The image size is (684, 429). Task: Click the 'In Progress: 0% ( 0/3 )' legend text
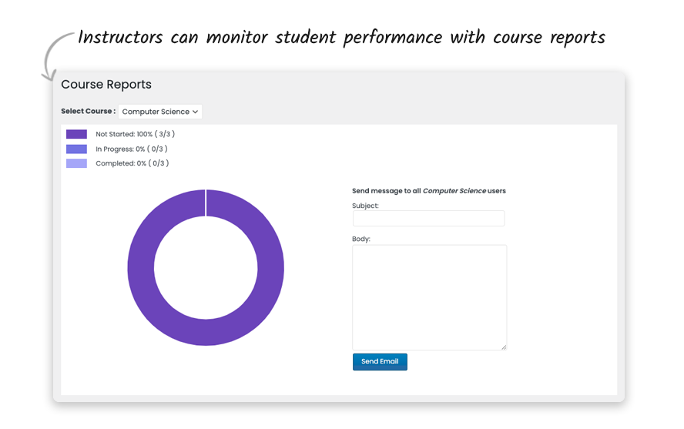(132, 149)
